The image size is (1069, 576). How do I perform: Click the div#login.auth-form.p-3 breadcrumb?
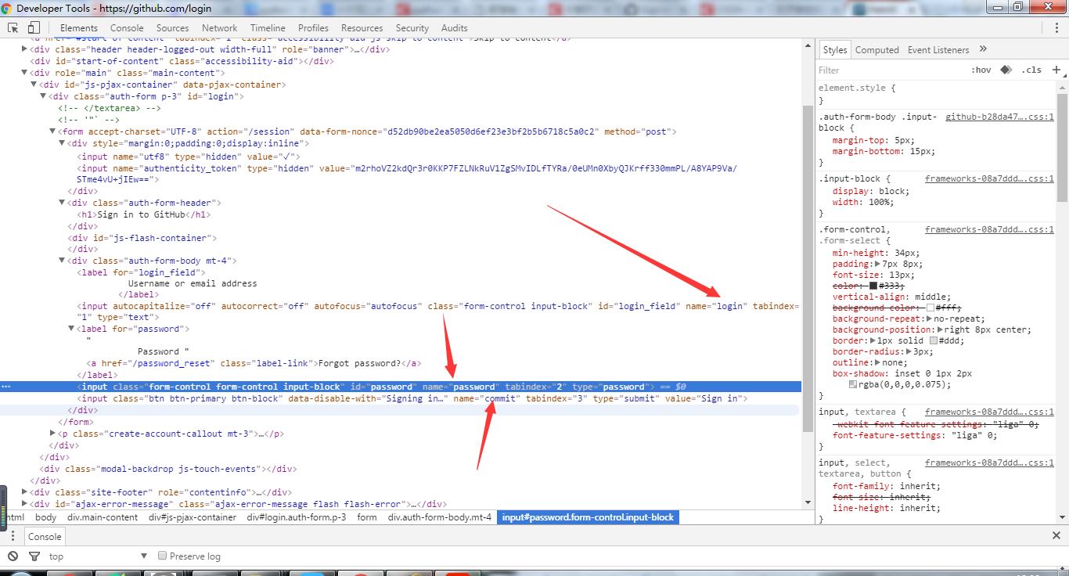[297, 517]
